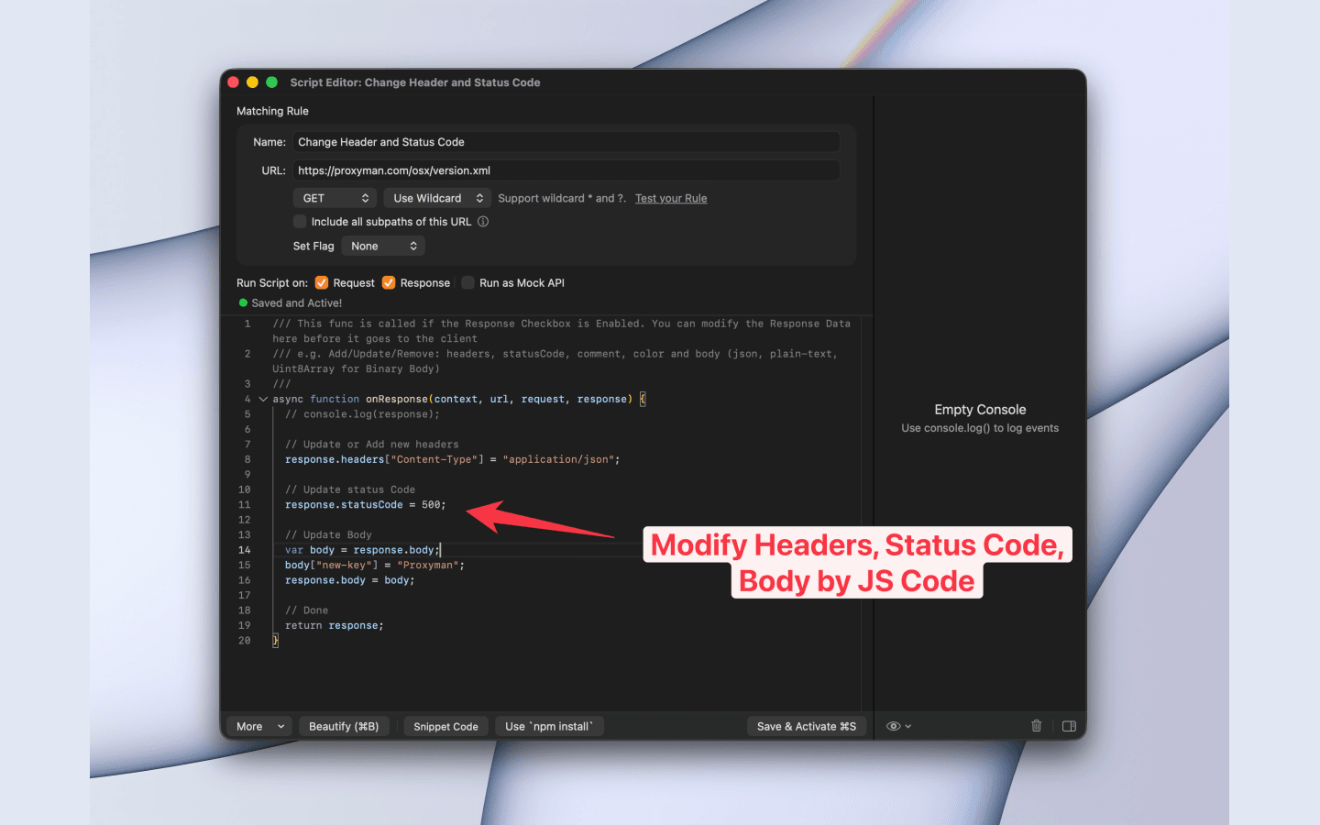The width and height of the screenshot is (1320, 825).
Task: Click the Empty Console placeholder text
Action: point(980,410)
